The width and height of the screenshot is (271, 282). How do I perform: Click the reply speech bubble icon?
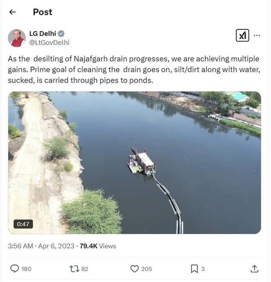pyautogui.click(x=14, y=269)
